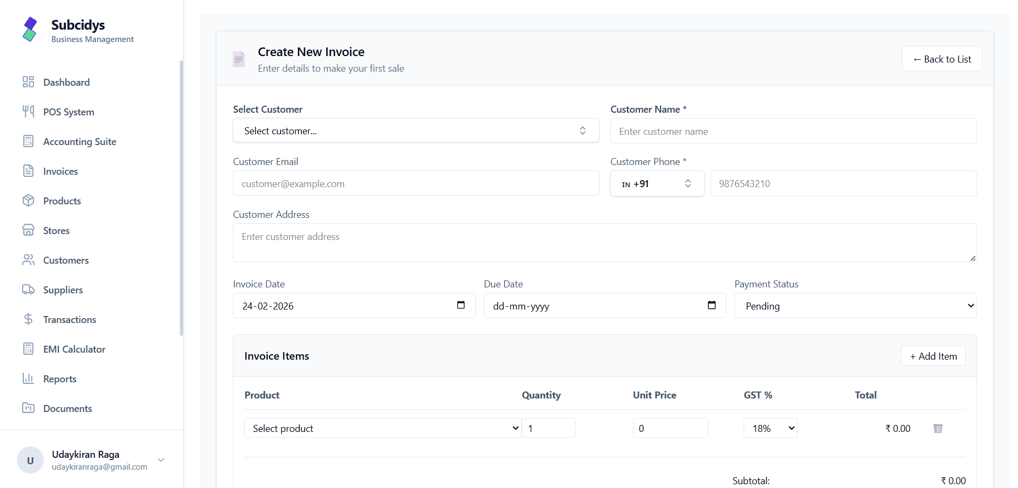
Task: Click the Stores shop icon
Action: pyautogui.click(x=28, y=230)
